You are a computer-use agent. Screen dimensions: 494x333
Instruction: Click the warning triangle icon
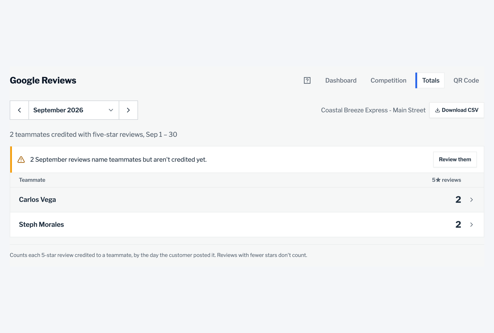(21, 159)
